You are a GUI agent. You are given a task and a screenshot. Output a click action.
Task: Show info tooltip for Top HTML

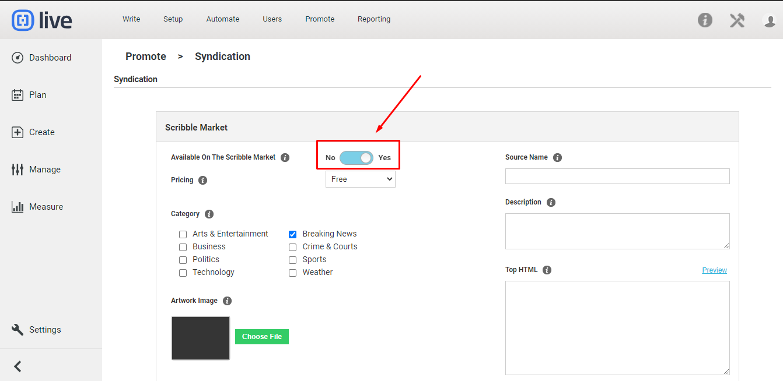pos(547,270)
